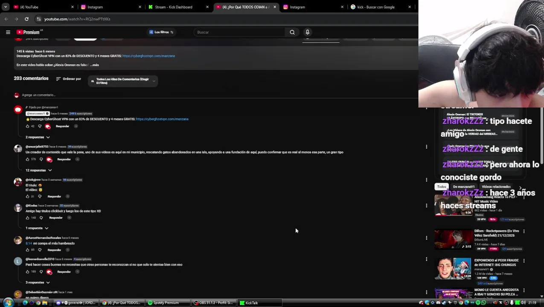This screenshot has width=544, height=307.
Task: Like the pinned manzanav1 comment
Action: [x=28, y=126]
